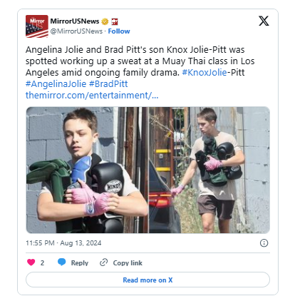Open the X logo icon
The width and height of the screenshot is (290, 301).
point(264,21)
